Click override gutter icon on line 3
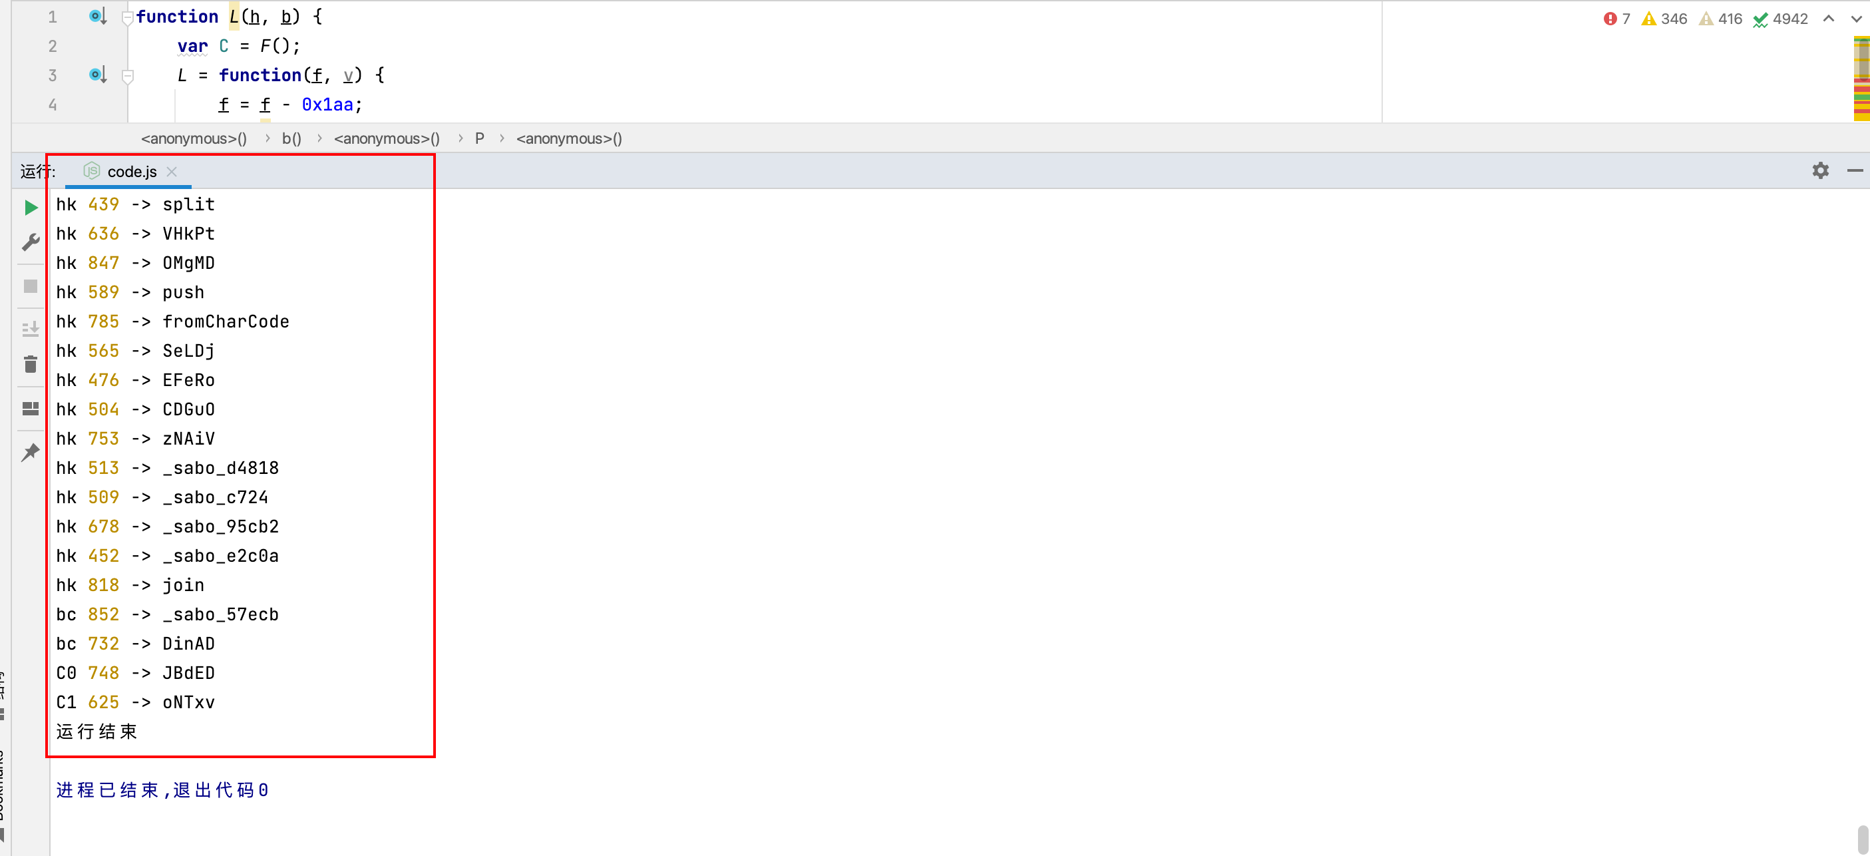 tap(97, 74)
